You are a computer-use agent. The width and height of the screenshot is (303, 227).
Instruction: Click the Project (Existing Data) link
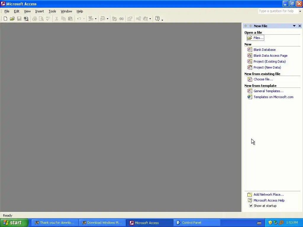(x=270, y=61)
